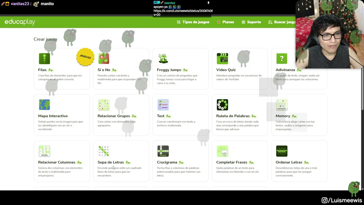Click the educaplay logo
This screenshot has height=205, width=364.
(x=20, y=22)
